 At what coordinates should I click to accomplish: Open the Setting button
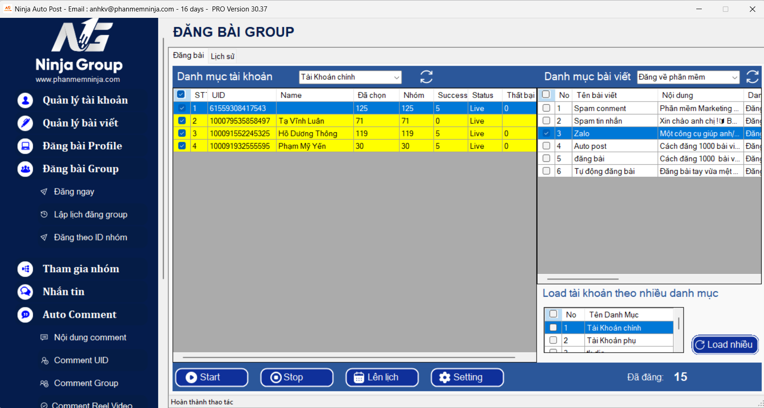pos(467,377)
